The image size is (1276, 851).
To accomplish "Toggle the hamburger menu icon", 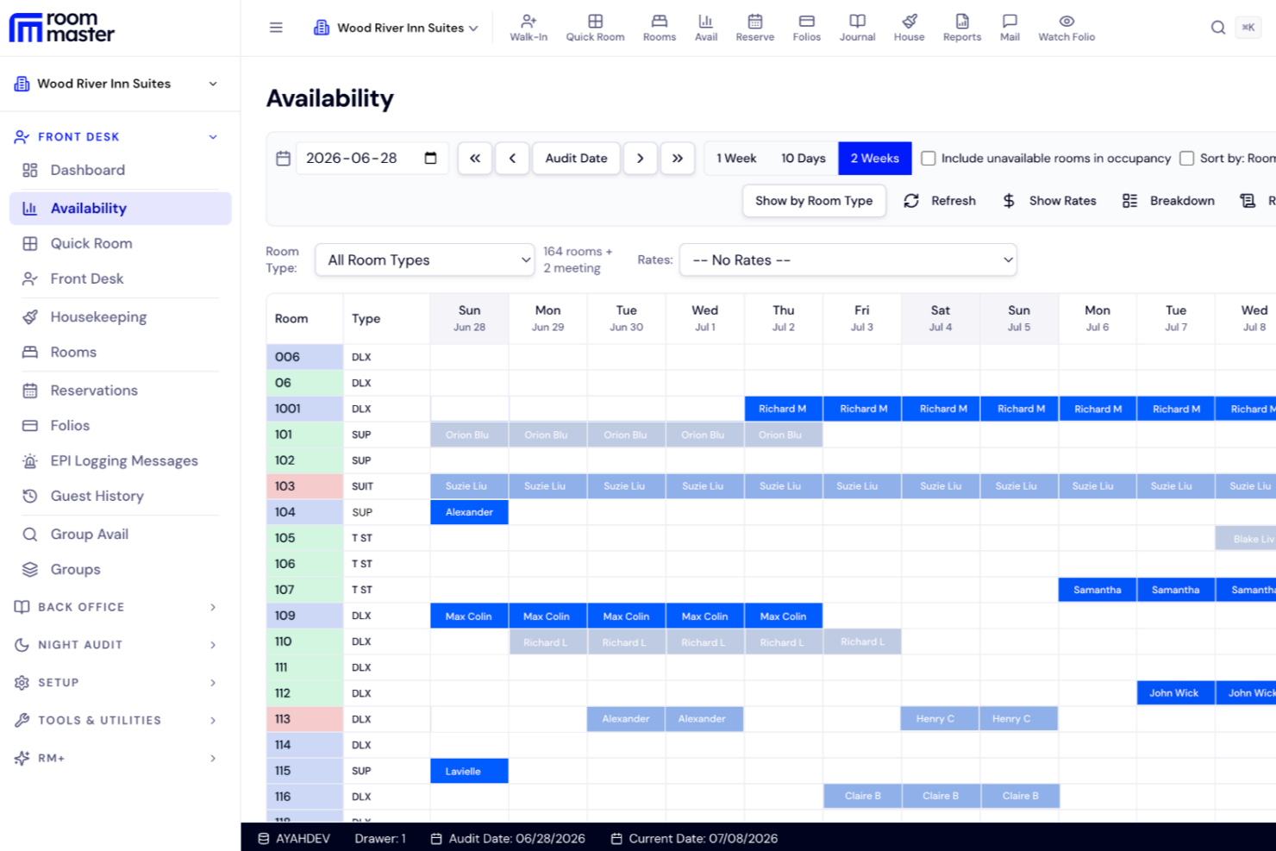I will pyautogui.click(x=276, y=28).
